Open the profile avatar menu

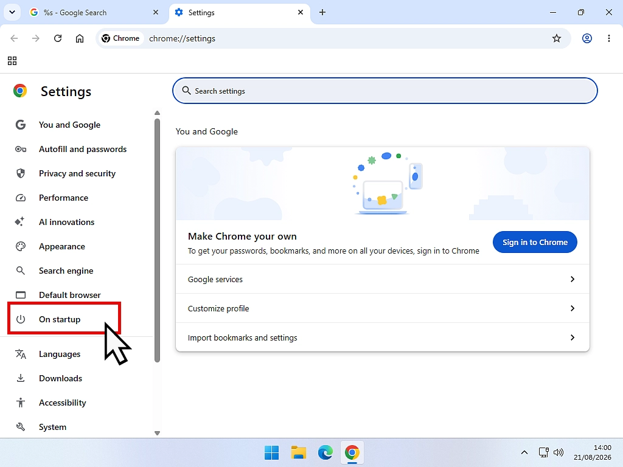587,38
